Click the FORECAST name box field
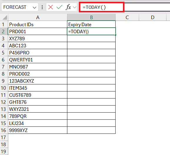The image size is (170, 155). pyautogui.click(x=20, y=7)
